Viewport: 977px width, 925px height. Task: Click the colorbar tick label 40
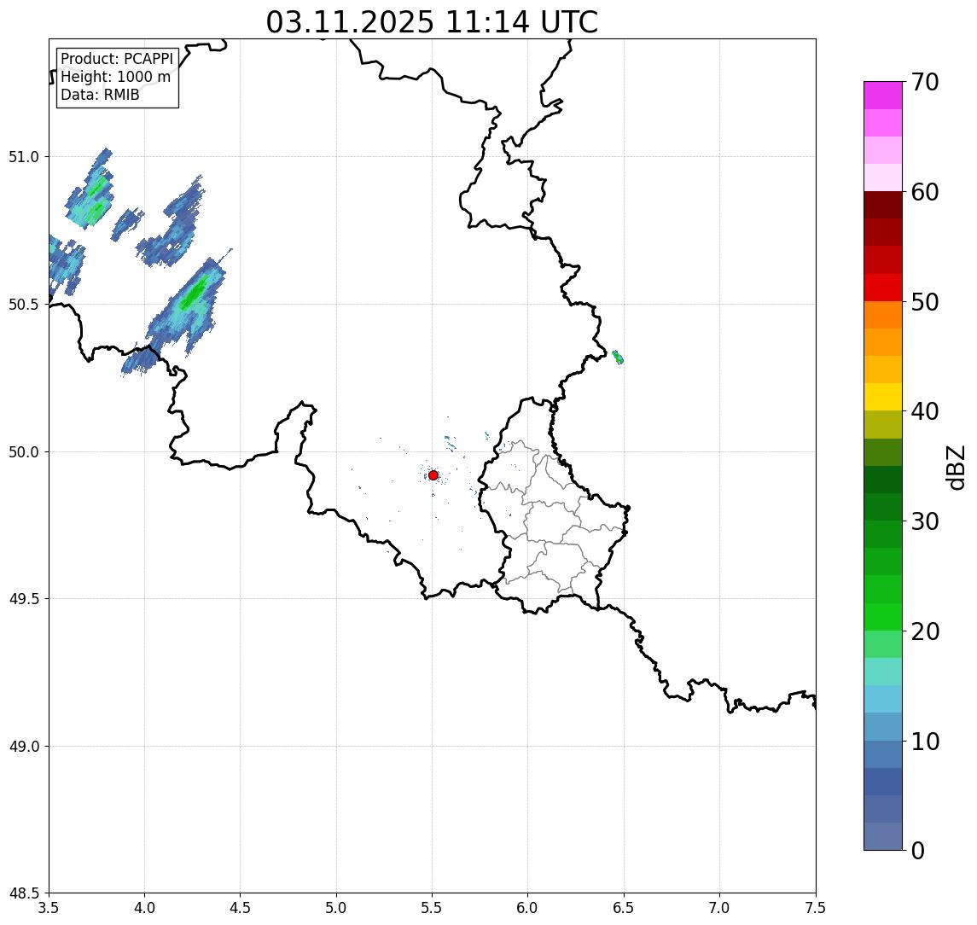point(925,411)
